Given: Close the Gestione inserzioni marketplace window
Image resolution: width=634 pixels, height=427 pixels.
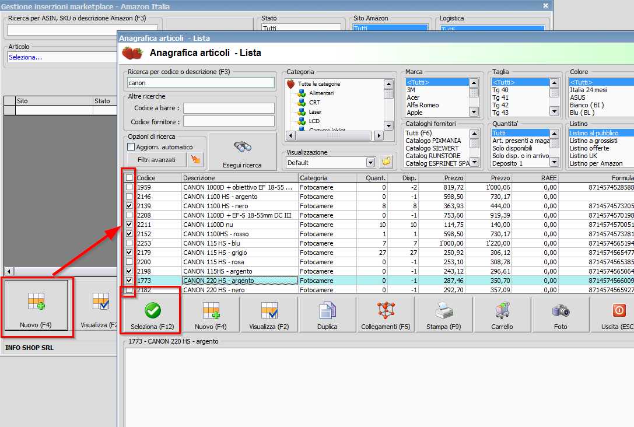Looking at the screenshot, I should click(545, 6).
